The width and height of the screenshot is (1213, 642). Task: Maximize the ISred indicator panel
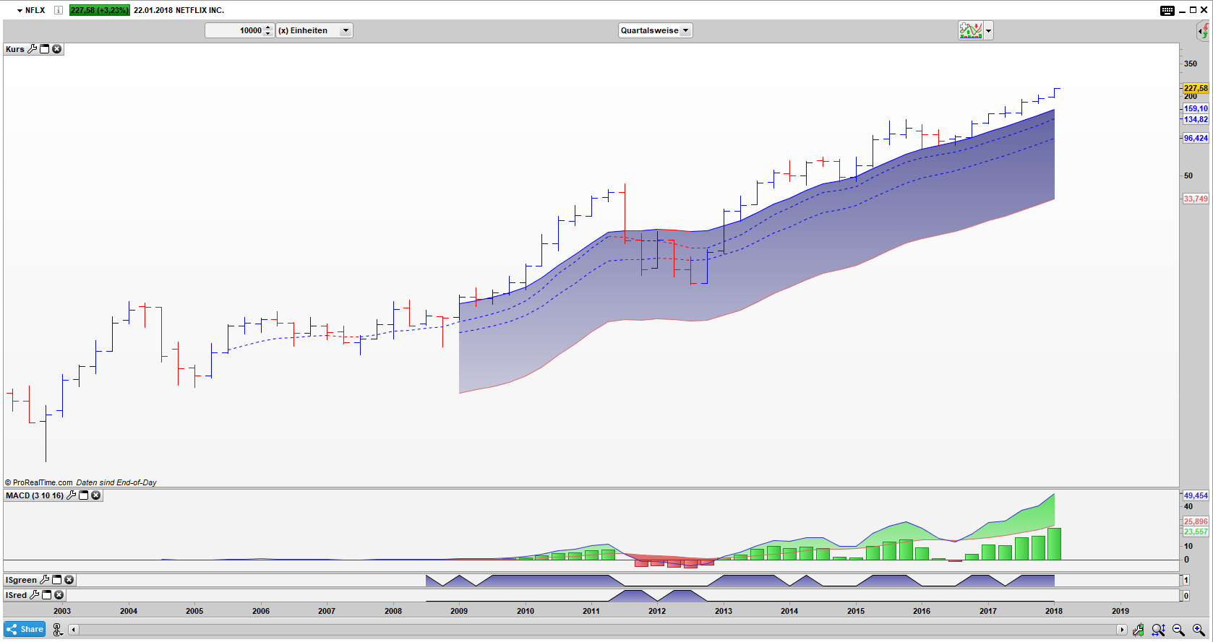click(46, 595)
